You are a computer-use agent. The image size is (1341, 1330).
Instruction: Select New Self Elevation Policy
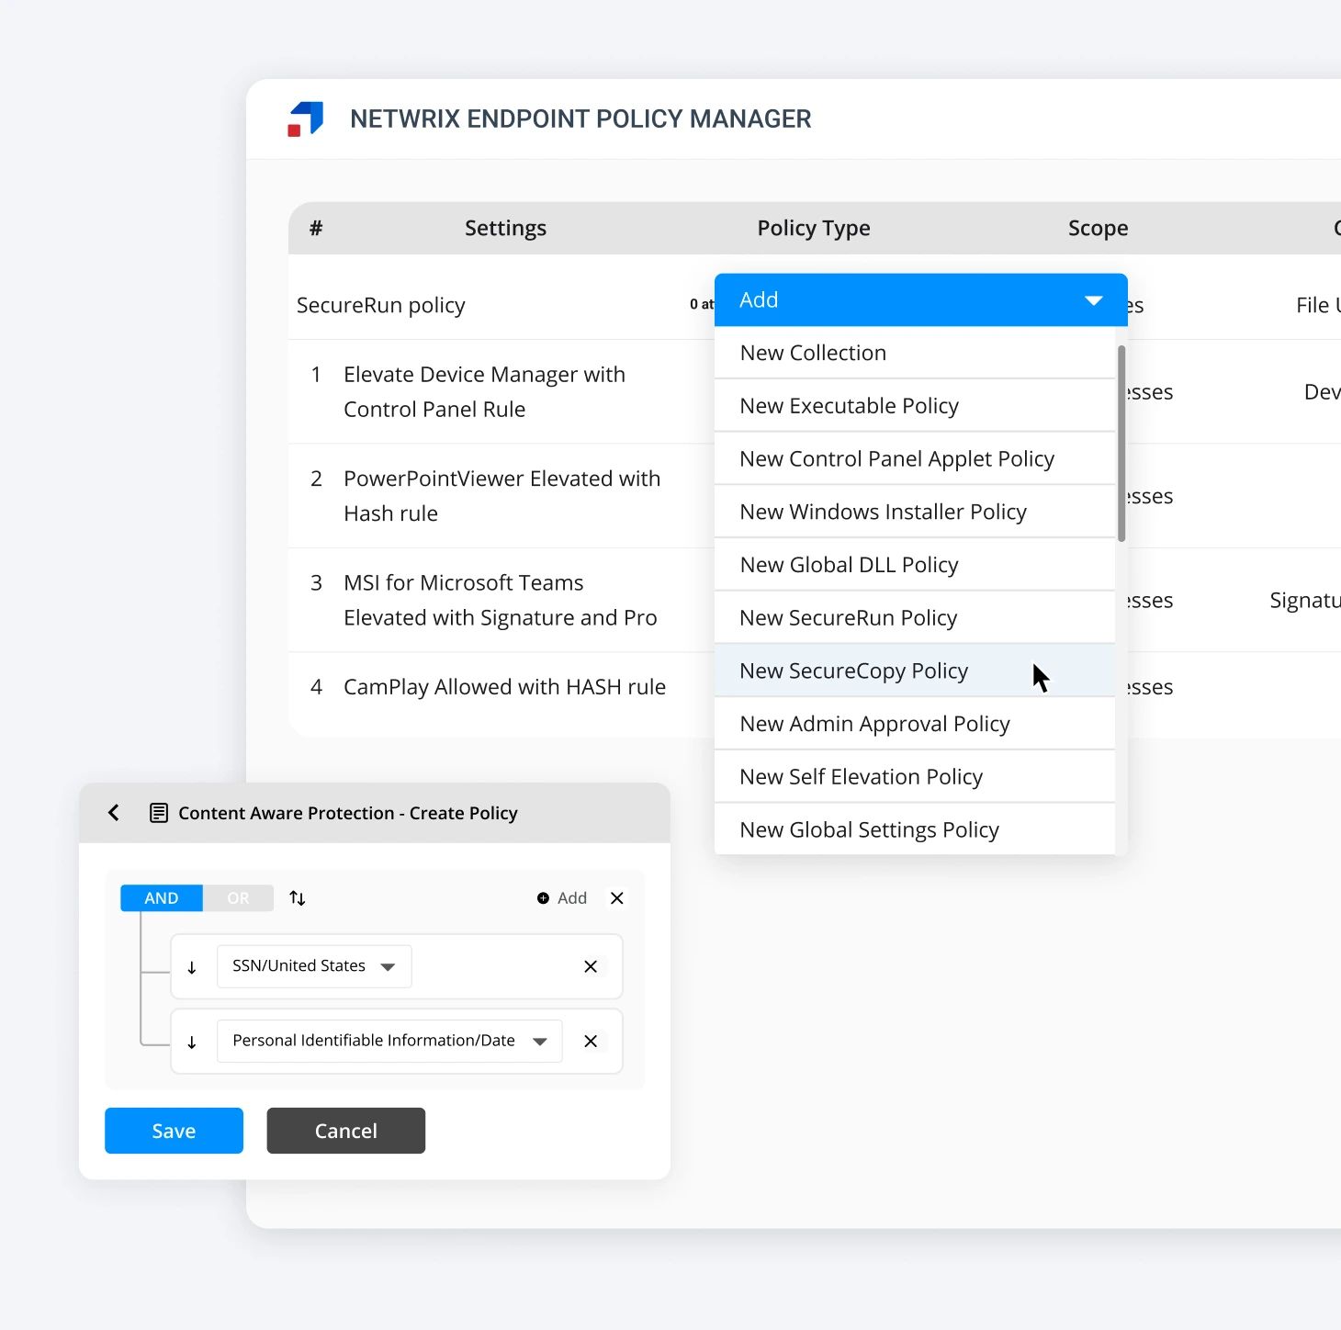click(915, 777)
